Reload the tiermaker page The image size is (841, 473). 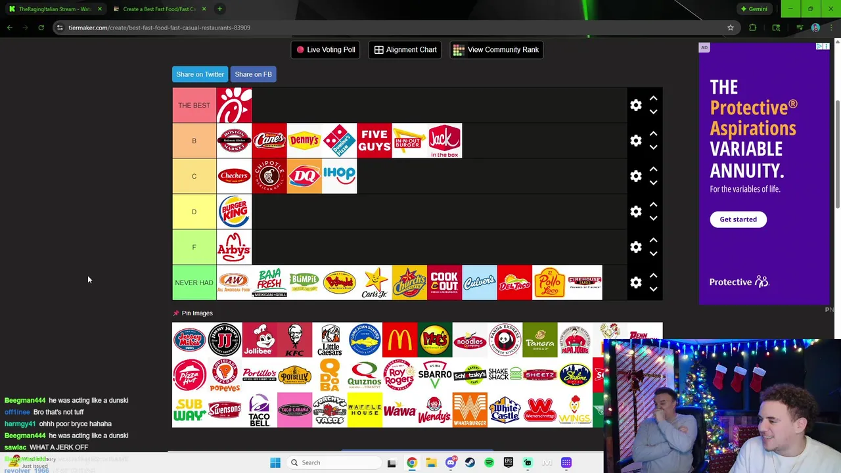pyautogui.click(x=41, y=28)
